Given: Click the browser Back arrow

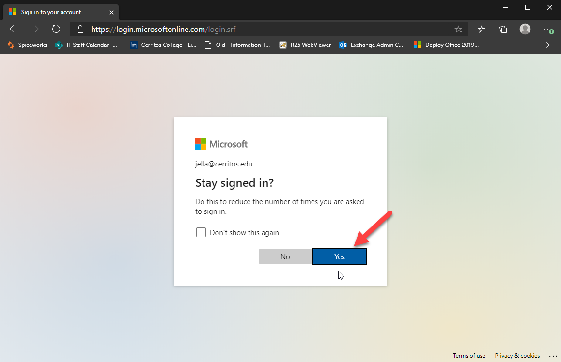Looking at the screenshot, I should point(14,29).
